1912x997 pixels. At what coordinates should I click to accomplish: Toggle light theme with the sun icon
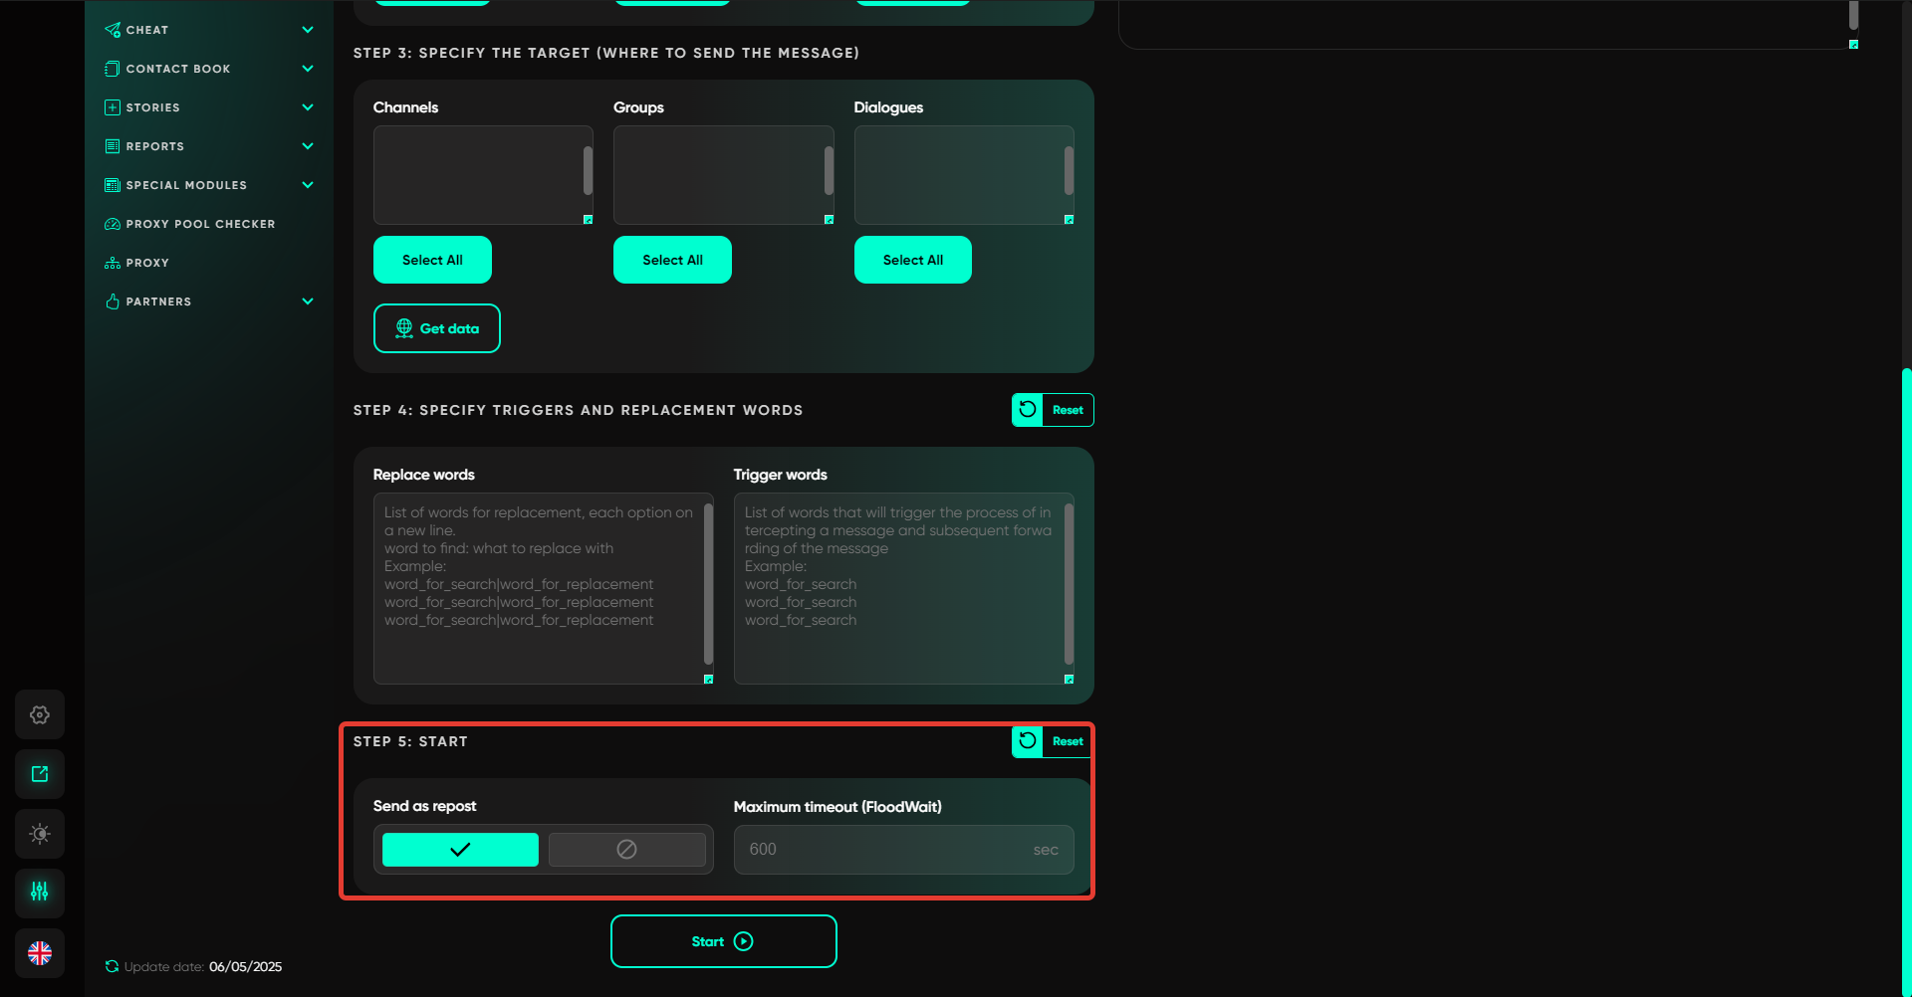point(40,834)
